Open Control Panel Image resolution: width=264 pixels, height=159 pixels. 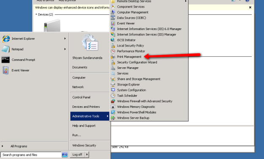[81, 97]
